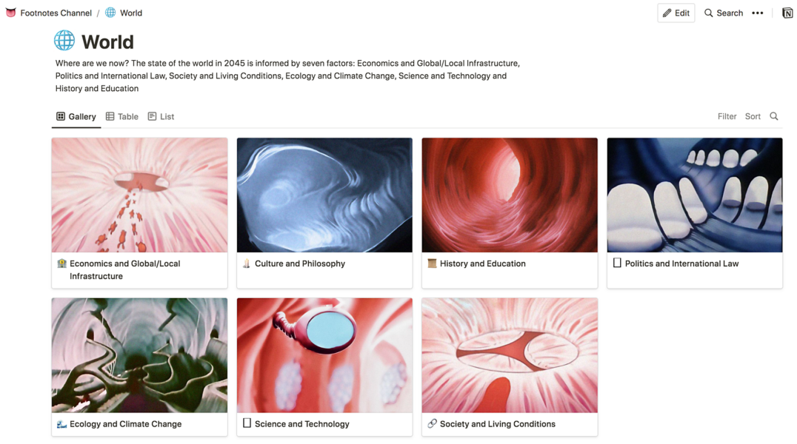Click the magnifier icon beside Sort
Image resolution: width=797 pixels, height=444 pixels.
(773, 116)
